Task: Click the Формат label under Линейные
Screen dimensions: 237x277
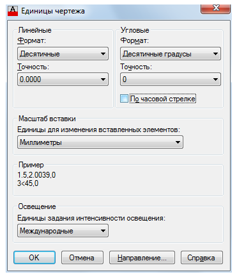Action: click(x=31, y=40)
